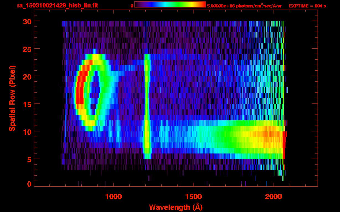The height and width of the screenshot is (212, 340).
Task: Select the x-axis tick label 2000
Action: pos(273,196)
